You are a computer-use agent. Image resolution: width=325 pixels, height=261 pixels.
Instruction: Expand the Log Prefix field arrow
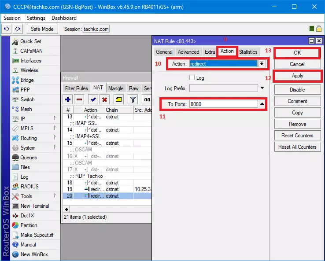262,88
